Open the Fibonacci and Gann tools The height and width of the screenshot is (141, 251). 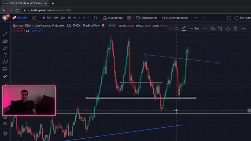pyautogui.click(x=5, y=41)
